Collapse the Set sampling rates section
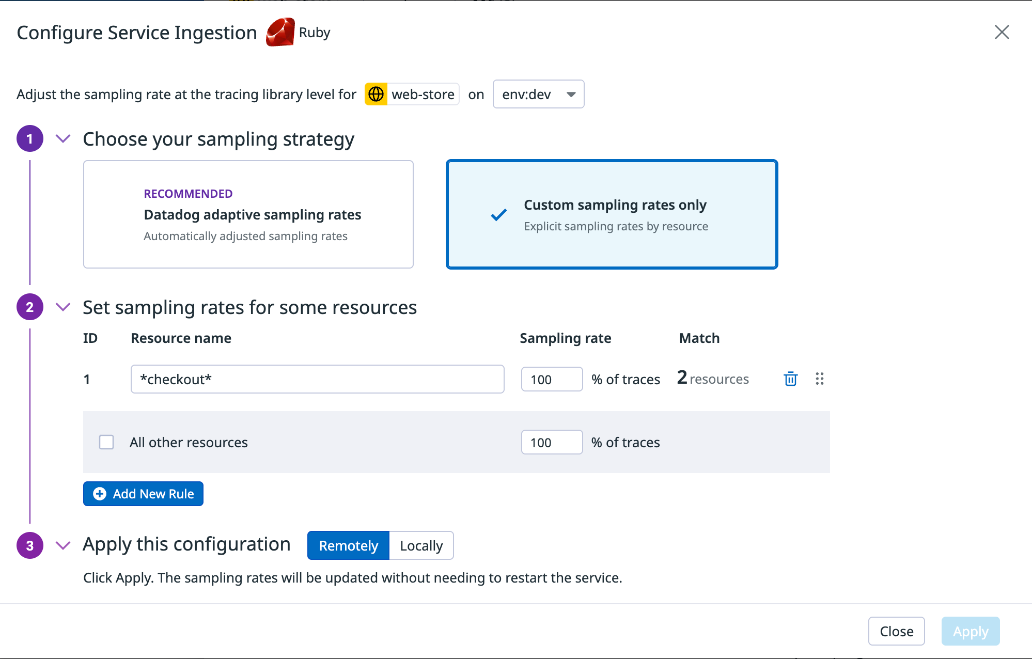This screenshot has width=1032, height=659. (x=63, y=307)
